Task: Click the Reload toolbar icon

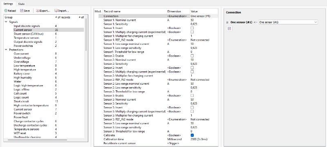Action: click(6, 11)
